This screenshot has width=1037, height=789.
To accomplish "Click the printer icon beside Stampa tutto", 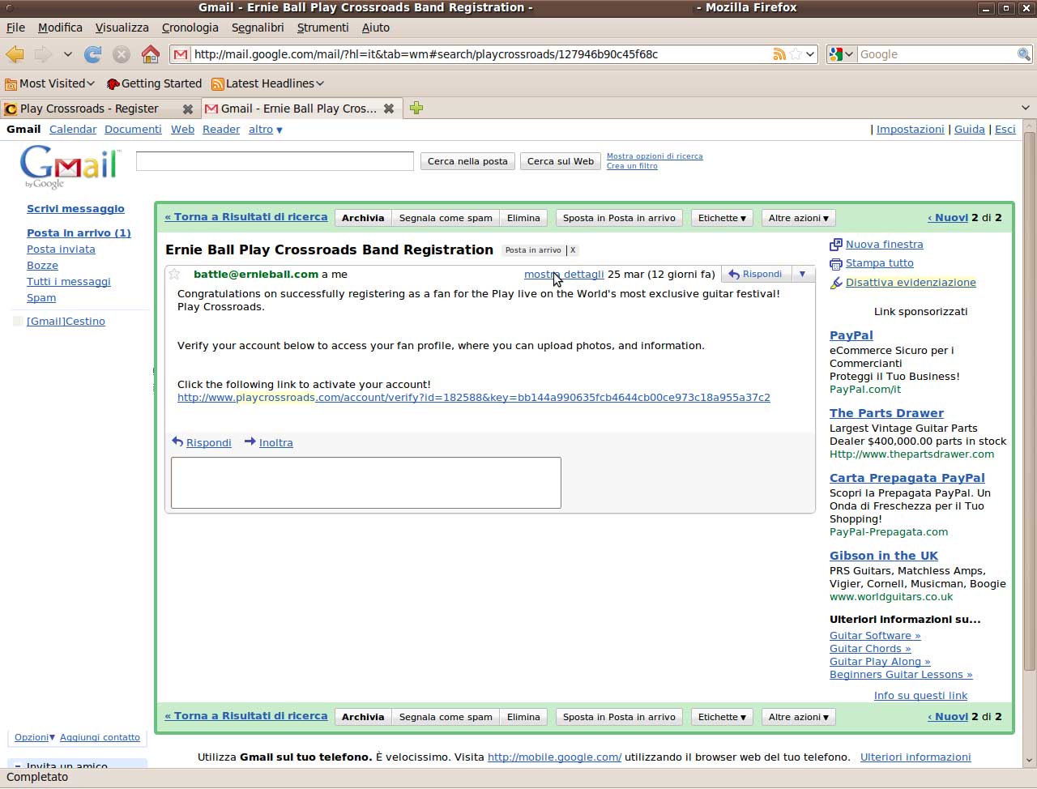I will click(x=836, y=264).
